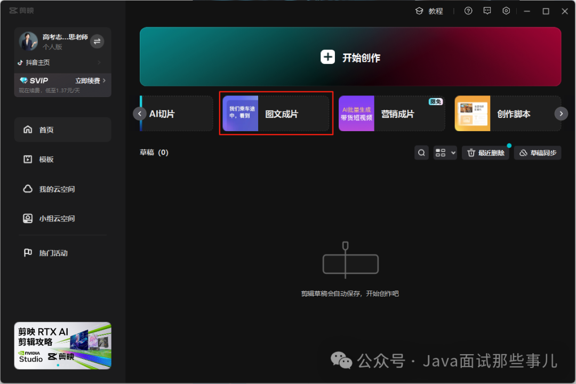The width and height of the screenshot is (576, 384).
Task: Click the 限免 badge on 营销成片
Action: pyautogui.click(x=436, y=102)
